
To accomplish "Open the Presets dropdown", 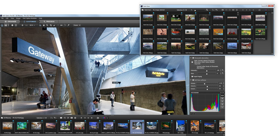I will 77,25.
